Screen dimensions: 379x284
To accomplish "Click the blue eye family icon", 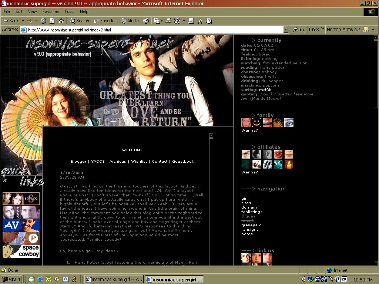I will 289,122.
